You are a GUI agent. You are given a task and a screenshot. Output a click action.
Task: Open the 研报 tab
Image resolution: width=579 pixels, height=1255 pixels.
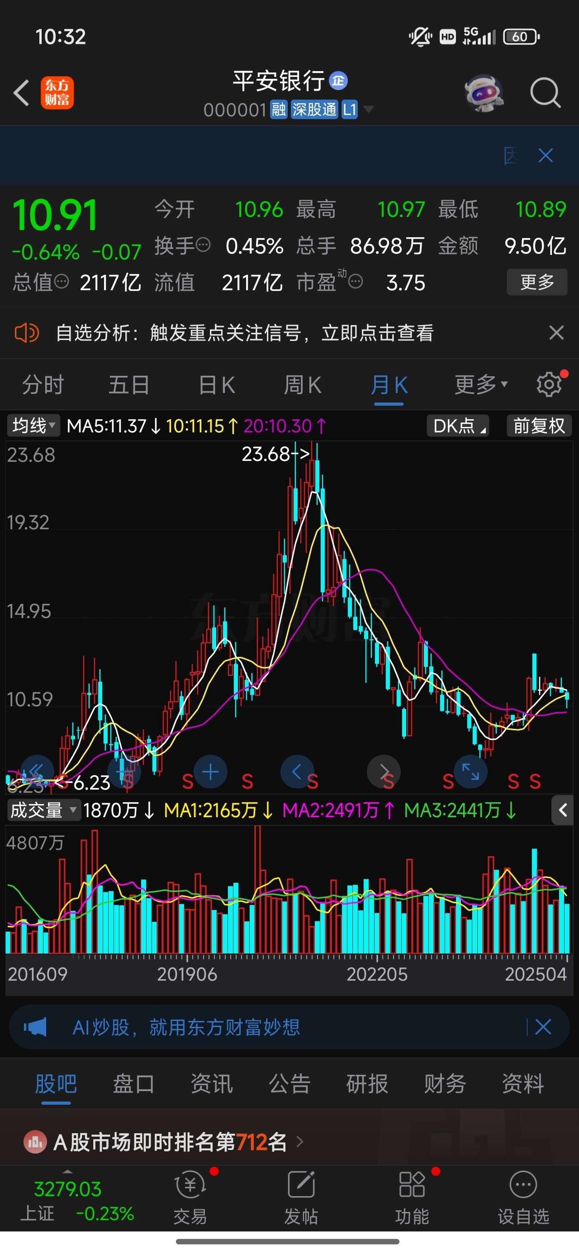click(367, 1083)
